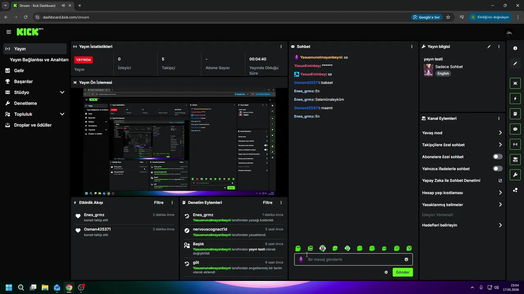The height and width of the screenshot is (294, 524).
Task: Toggle the channel actions icon in the right rail
Action: click(x=515, y=159)
